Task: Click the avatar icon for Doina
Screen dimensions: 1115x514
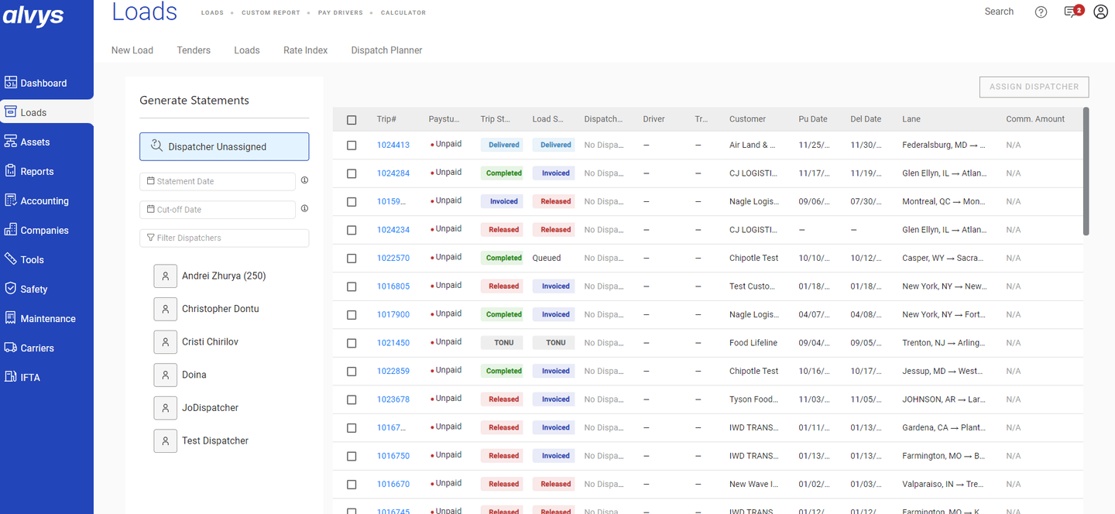Action: click(x=165, y=375)
